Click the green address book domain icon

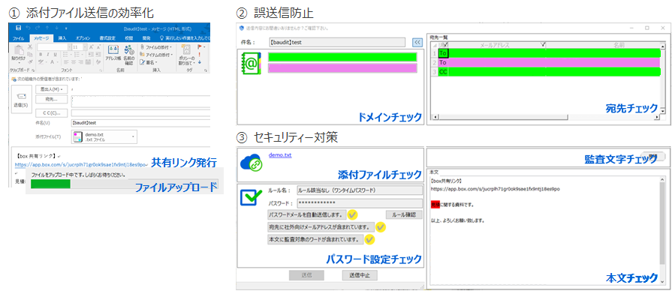click(252, 64)
